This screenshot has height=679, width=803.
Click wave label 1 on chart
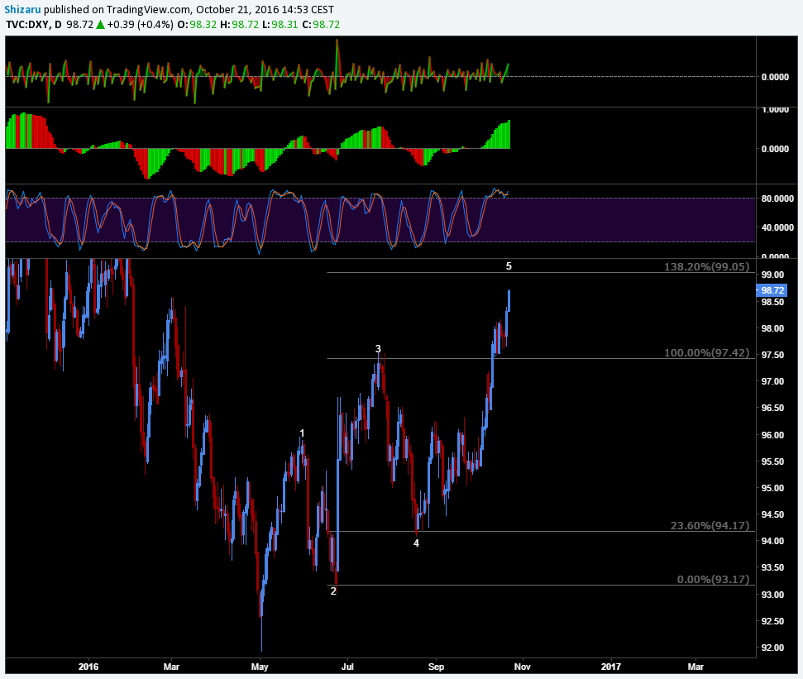302,433
